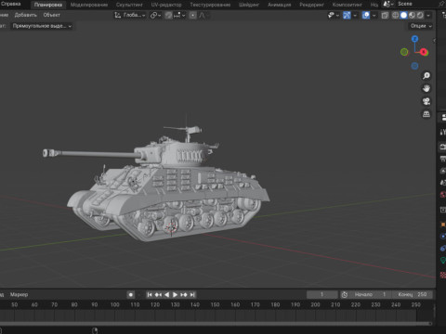Image resolution: width=446 pixels, height=334 pixels.
Task: Switch to the Текстурирование workspace tab
Action: [x=210, y=5]
